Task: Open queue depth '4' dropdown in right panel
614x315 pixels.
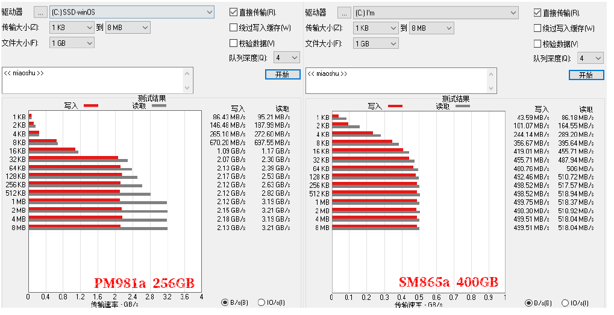Action: coord(591,58)
